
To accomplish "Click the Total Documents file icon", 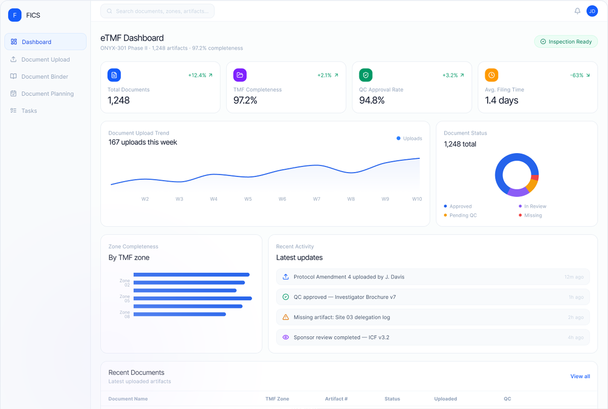I will click(x=114, y=75).
